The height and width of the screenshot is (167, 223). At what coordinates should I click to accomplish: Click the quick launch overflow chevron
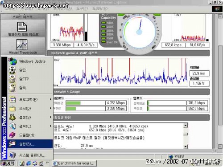pos(47,163)
